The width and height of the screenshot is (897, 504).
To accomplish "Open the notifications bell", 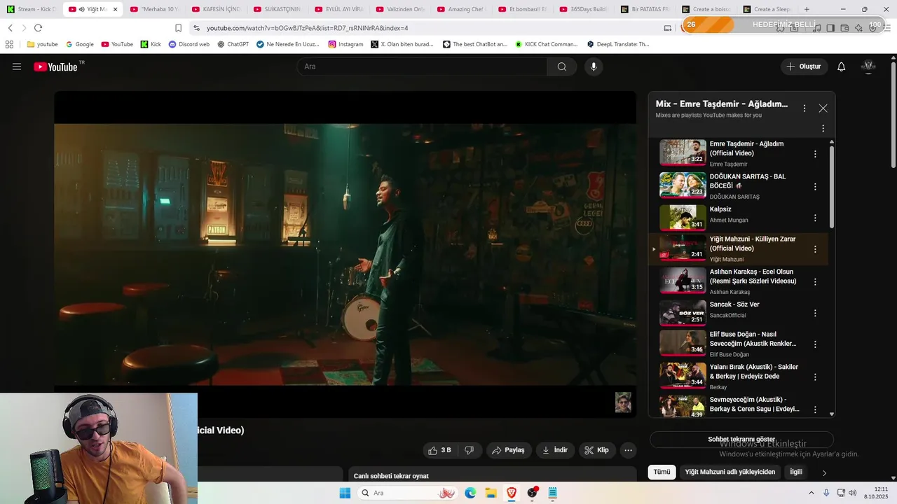I will pyautogui.click(x=842, y=66).
